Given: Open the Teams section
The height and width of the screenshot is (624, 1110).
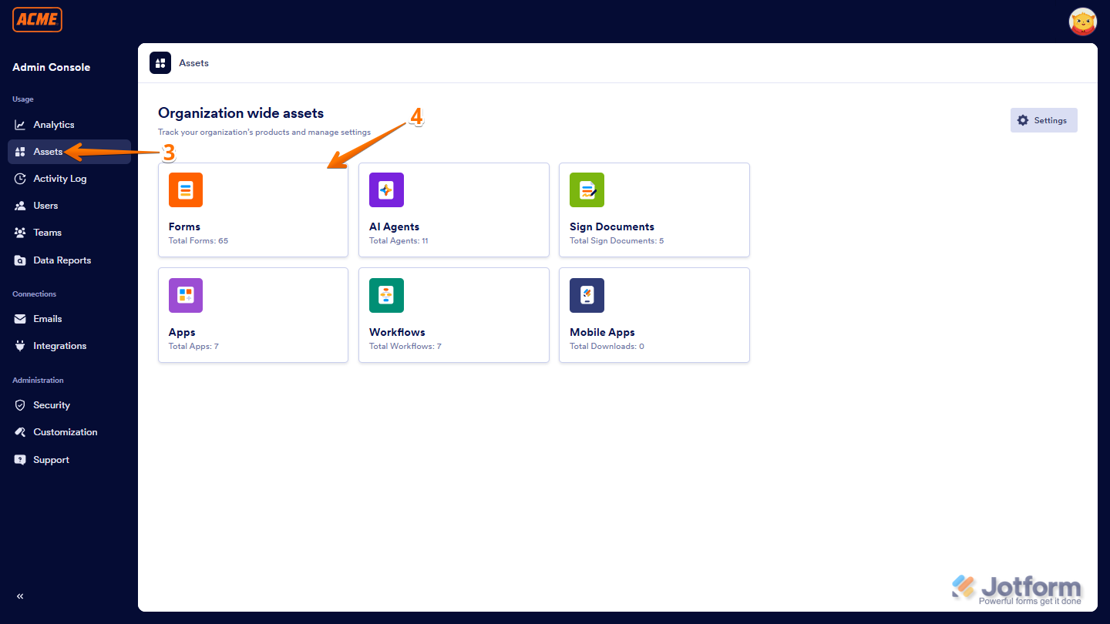Looking at the screenshot, I should (x=21, y=232).
